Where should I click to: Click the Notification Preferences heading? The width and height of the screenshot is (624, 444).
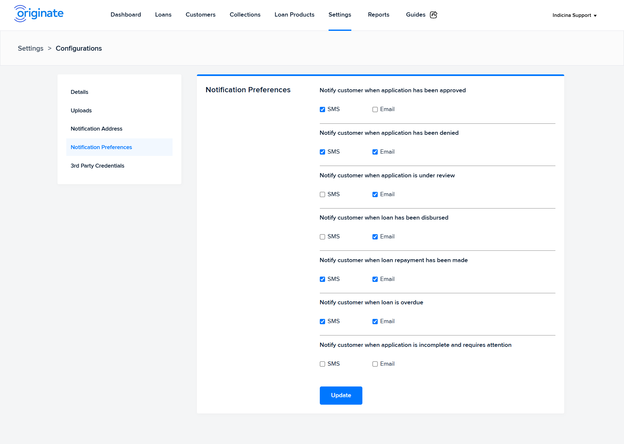tap(248, 90)
